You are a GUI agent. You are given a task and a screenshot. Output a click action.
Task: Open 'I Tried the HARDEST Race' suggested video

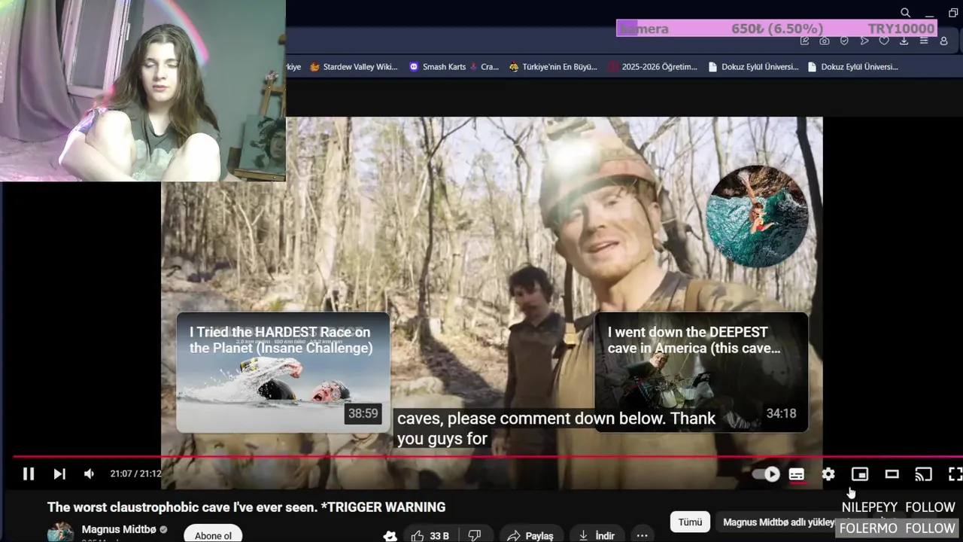283,372
